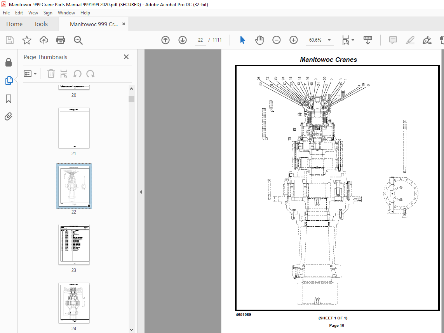This screenshot has height=333, width=444.
Task: Open the Attachments paperclip panel
Action: coord(9,117)
